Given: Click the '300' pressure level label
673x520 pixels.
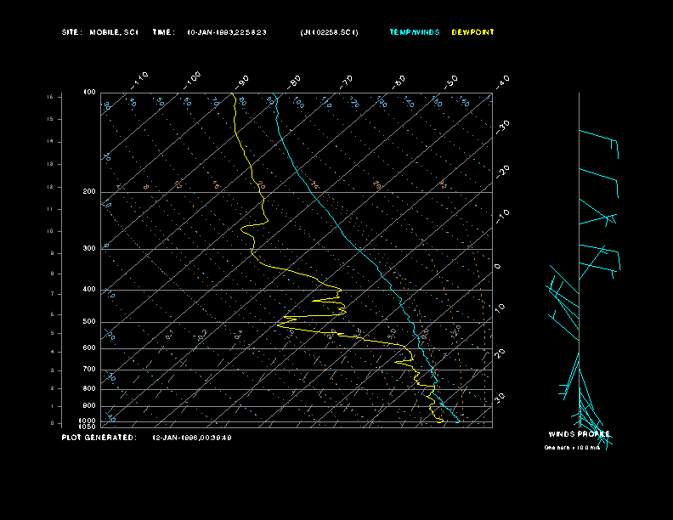Looking at the screenshot, I should coord(89,248).
